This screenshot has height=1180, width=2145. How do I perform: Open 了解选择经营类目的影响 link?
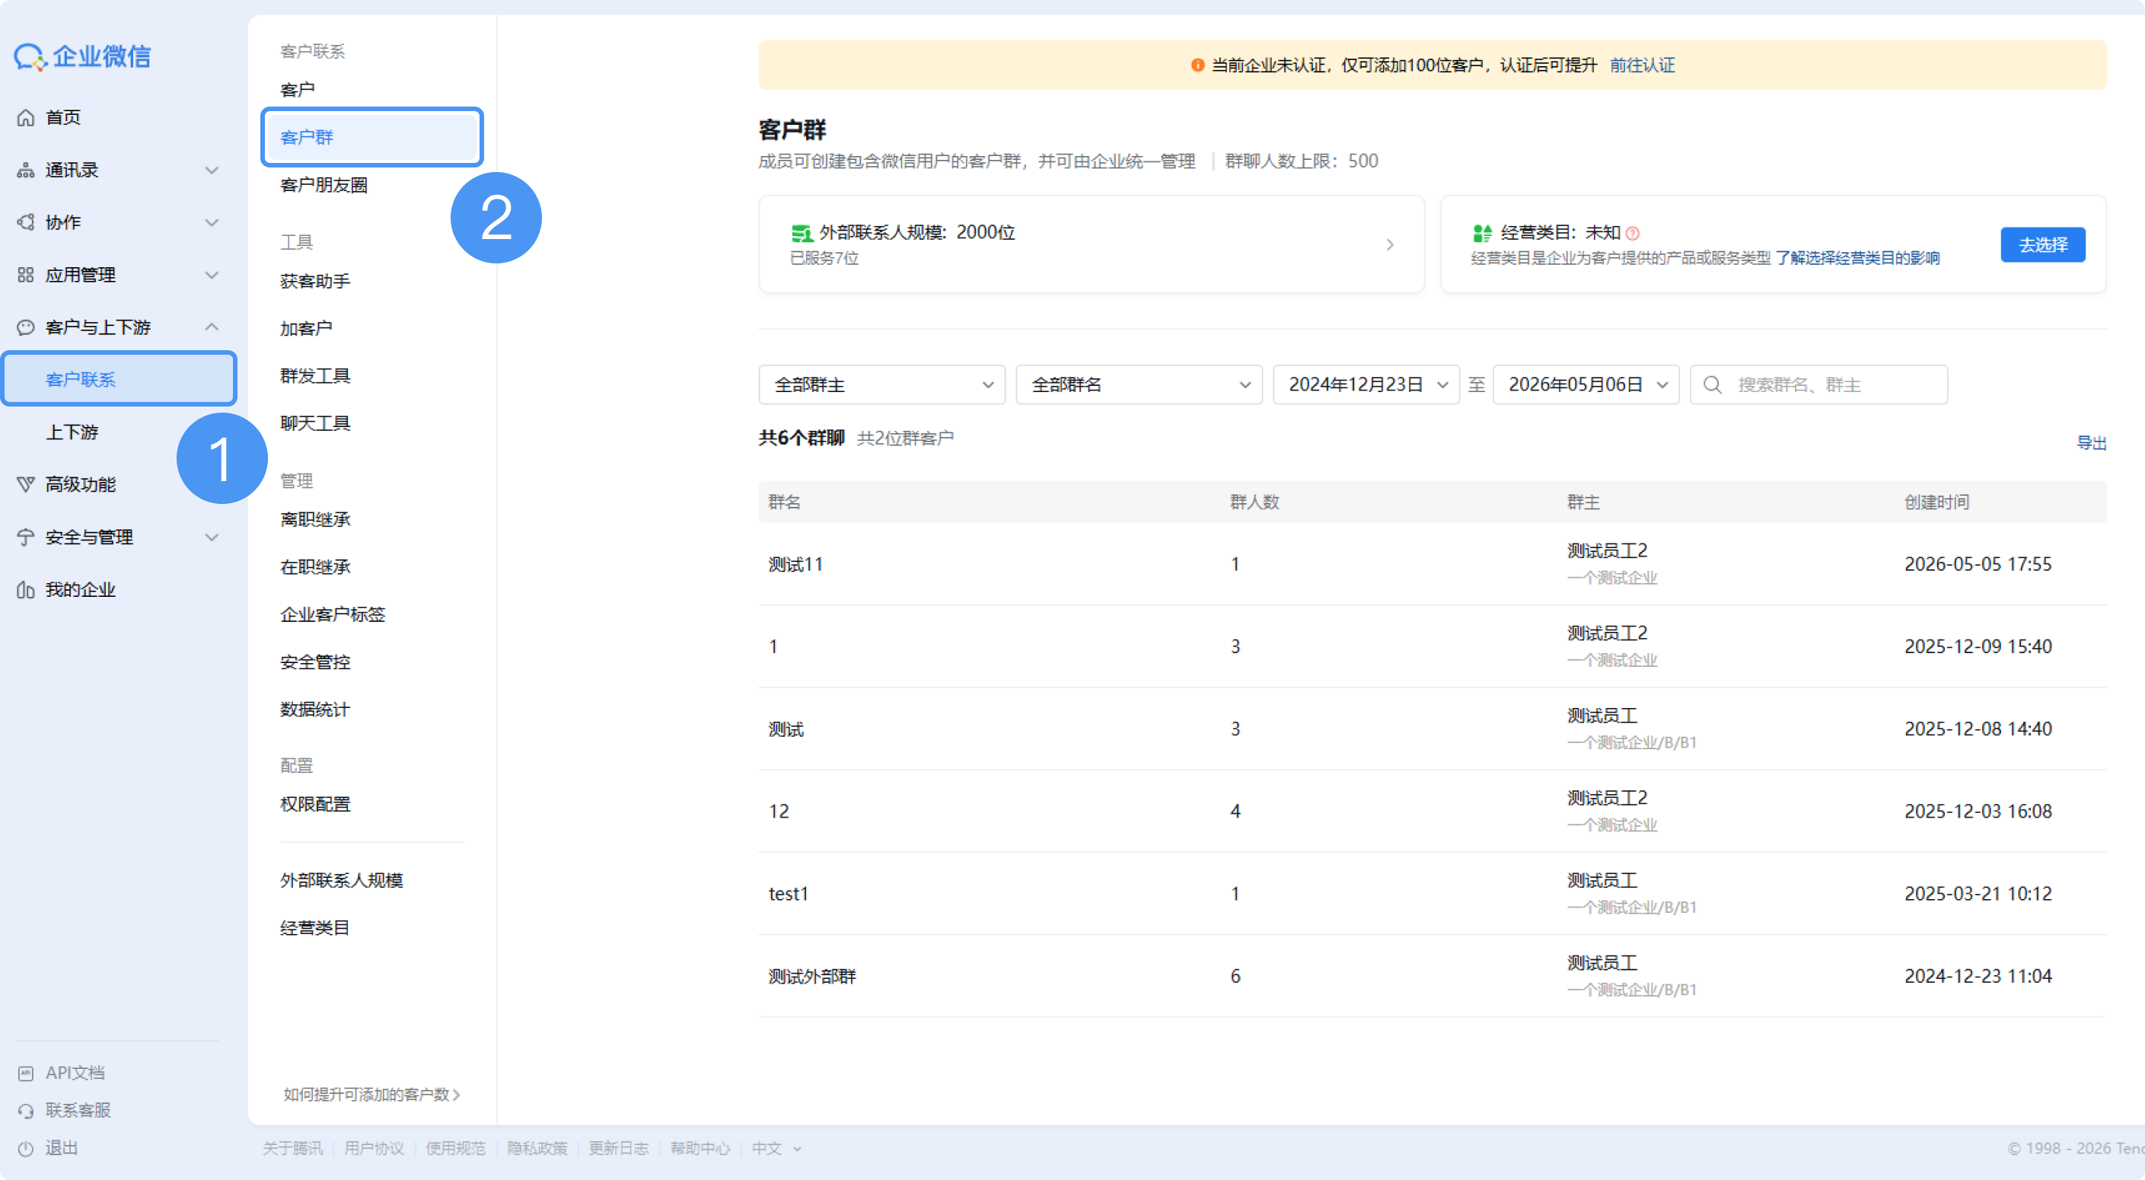point(1858,258)
